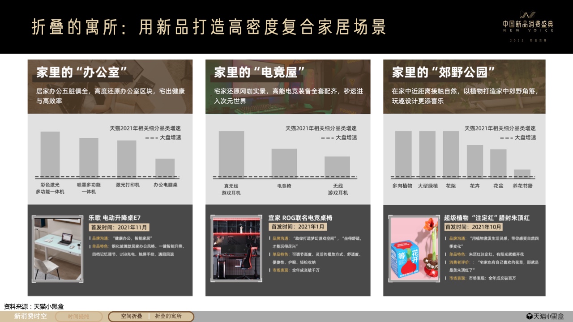The height and width of the screenshot is (322, 573).
Task: Click the 首发时间：2021年10月 label
Action: [x=474, y=228]
